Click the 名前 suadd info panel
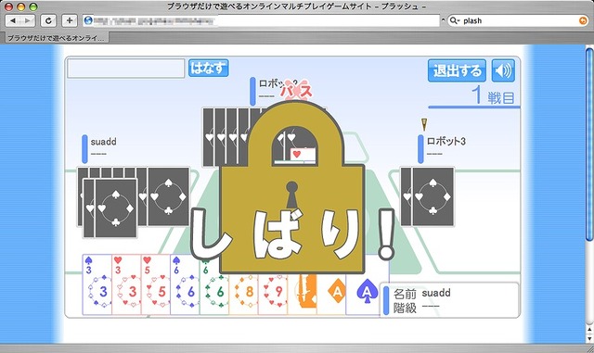This screenshot has height=353, width=594. coord(449,299)
